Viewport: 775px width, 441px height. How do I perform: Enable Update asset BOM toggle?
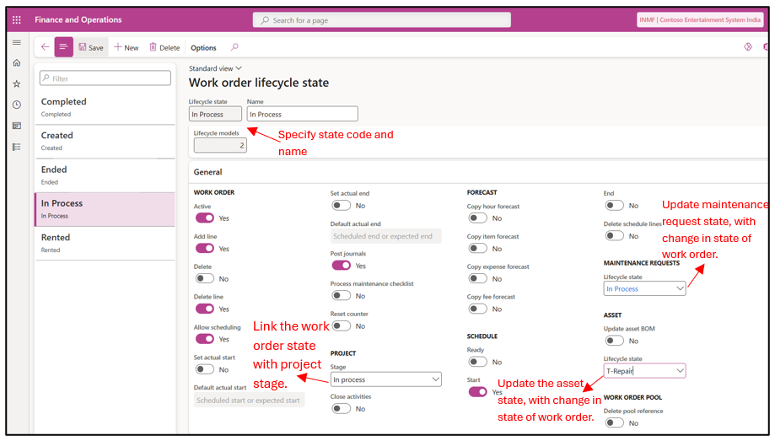[x=615, y=341]
